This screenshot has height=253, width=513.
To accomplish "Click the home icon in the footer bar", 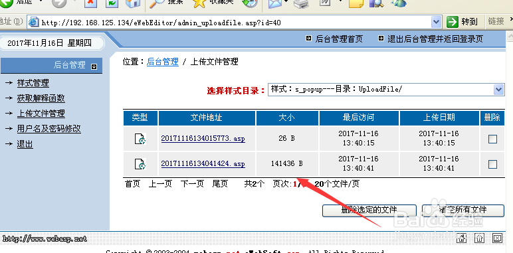I will tap(462, 238).
